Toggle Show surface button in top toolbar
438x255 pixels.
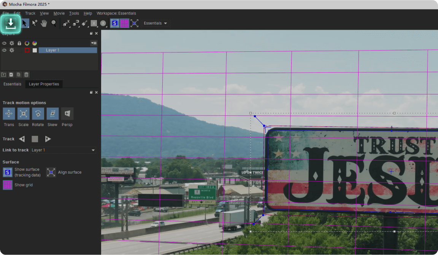[114, 23]
